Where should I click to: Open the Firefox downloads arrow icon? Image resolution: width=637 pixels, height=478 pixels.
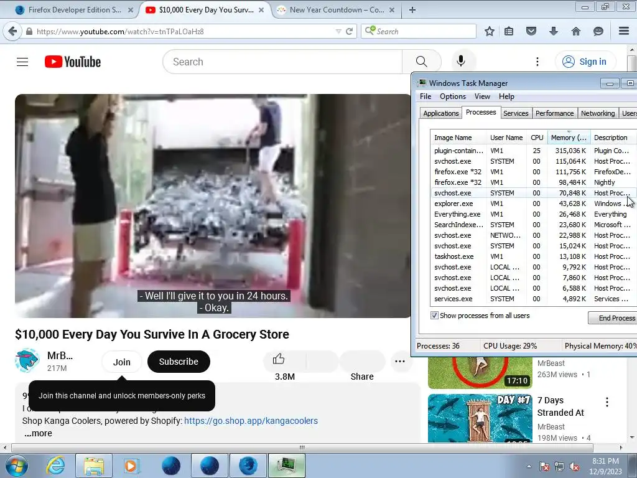[553, 31]
